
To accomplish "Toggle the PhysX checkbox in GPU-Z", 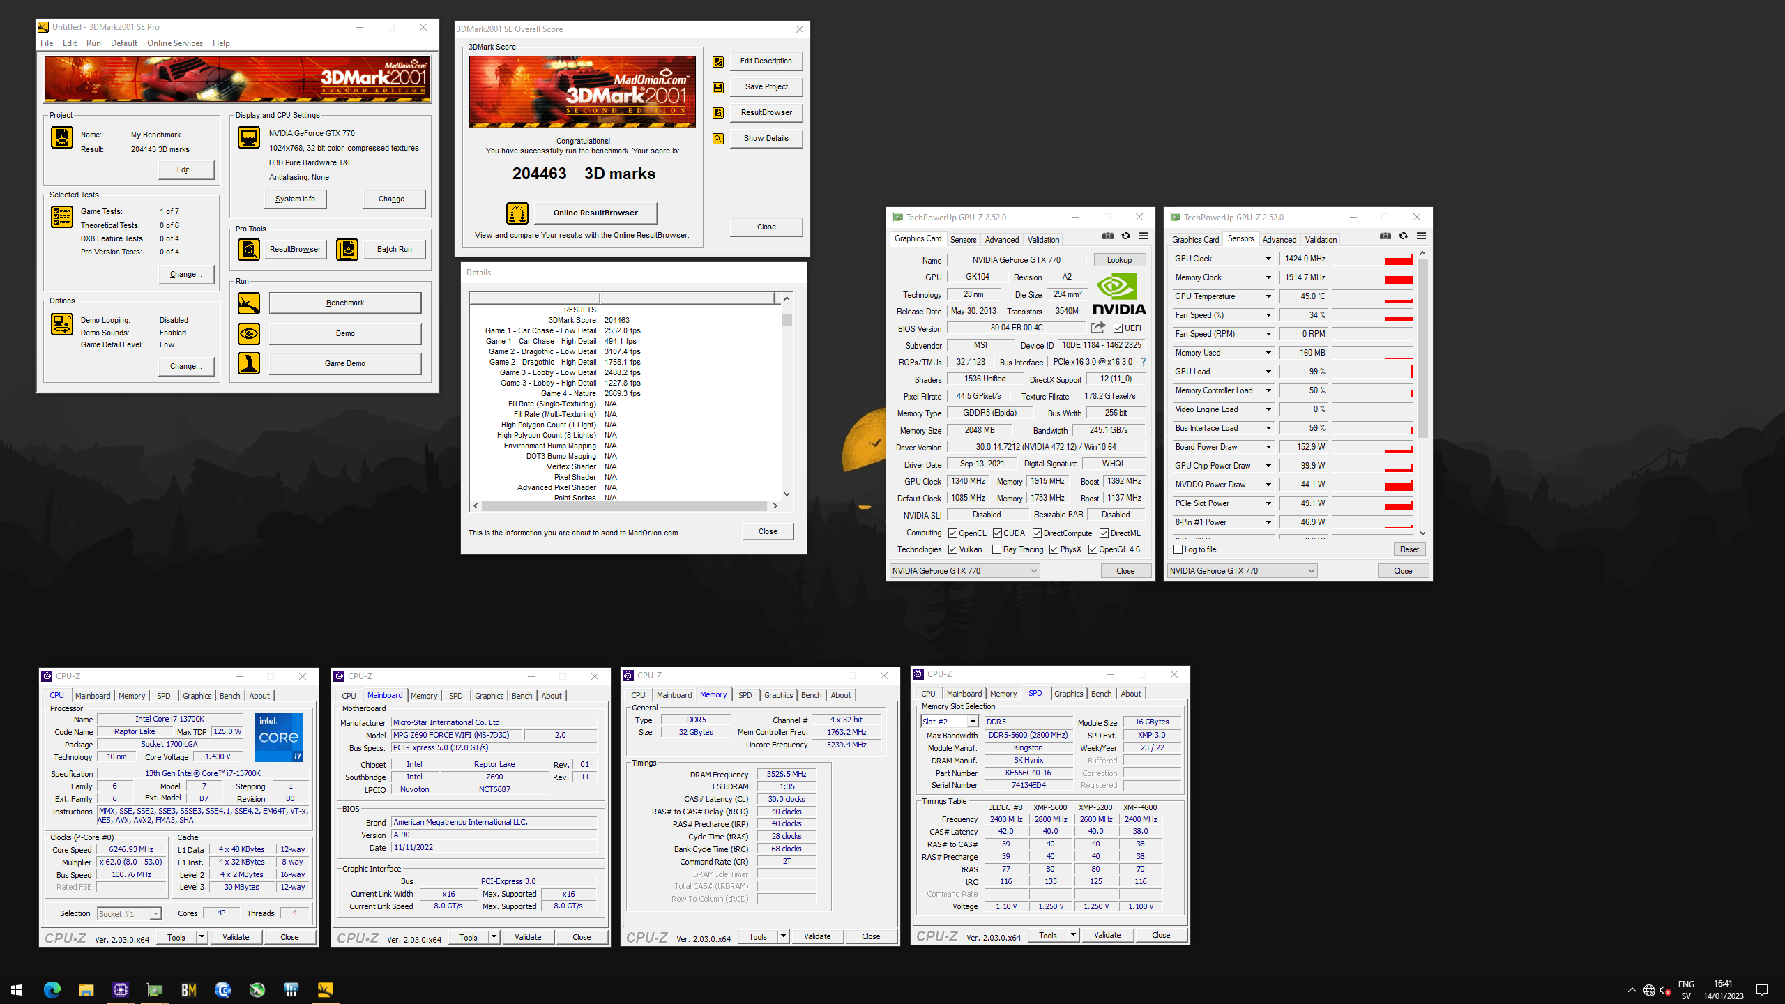I will coord(1054,549).
